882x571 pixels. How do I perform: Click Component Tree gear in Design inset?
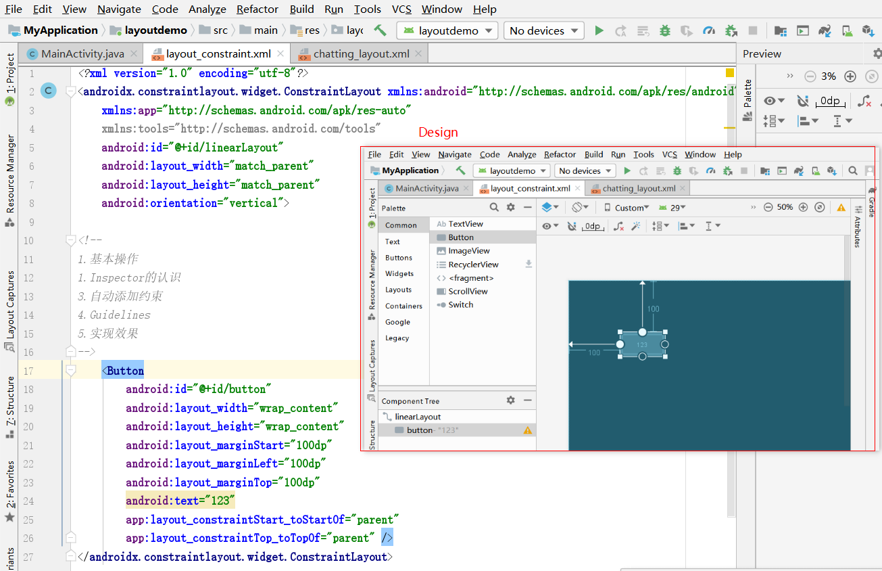[x=511, y=401]
